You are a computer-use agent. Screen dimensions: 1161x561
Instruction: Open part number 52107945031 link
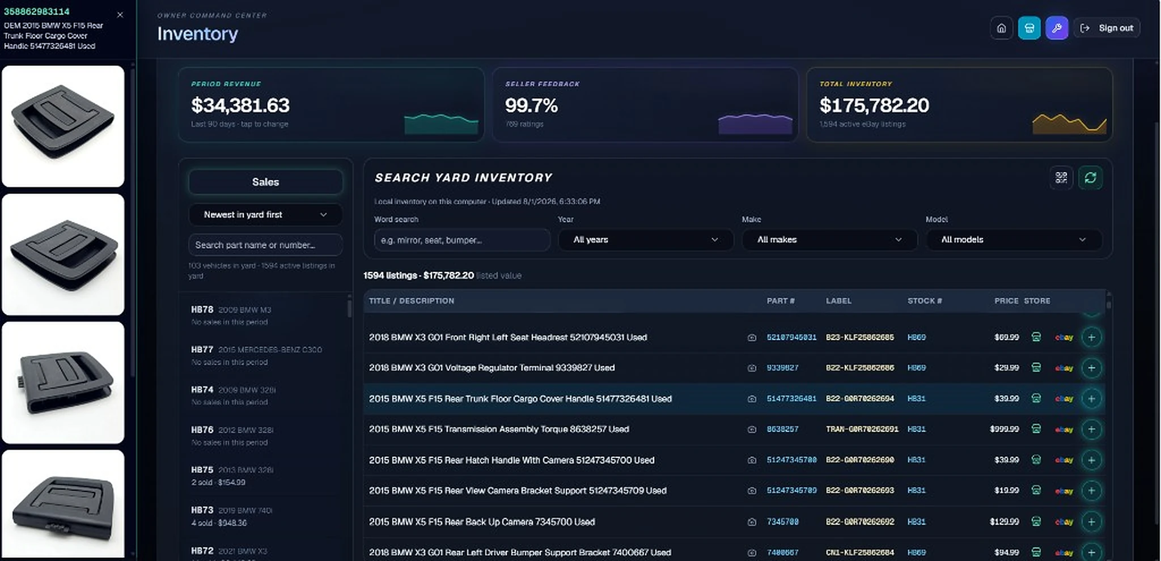tap(791, 337)
